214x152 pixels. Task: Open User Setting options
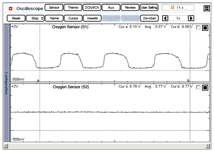(149, 8)
